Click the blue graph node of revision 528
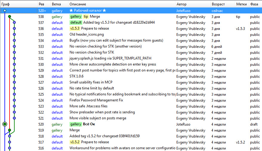This screenshot has width=262, height=151. point(14,76)
